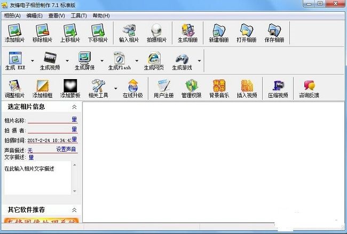Launch 拍摄相片 webcam capture
Screen dimensions: 347x234
click(x=156, y=33)
